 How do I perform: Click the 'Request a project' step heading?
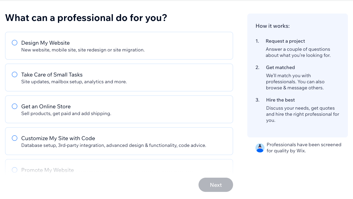pyautogui.click(x=285, y=41)
